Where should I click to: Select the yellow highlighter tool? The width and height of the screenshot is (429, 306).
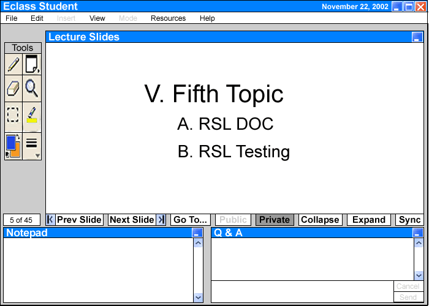tap(32, 115)
